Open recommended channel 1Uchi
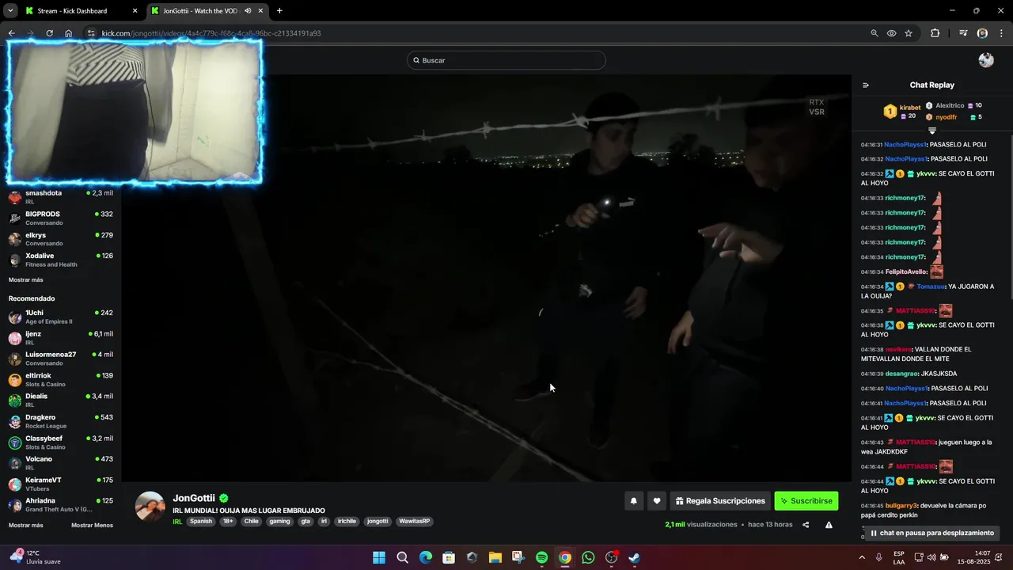Screen dimensions: 1013x570 pyautogui.click(x=61, y=317)
